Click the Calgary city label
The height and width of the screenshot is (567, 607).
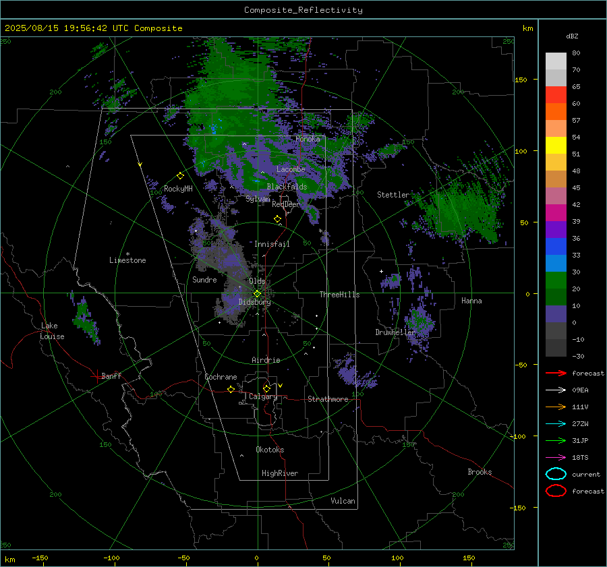[263, 396]
